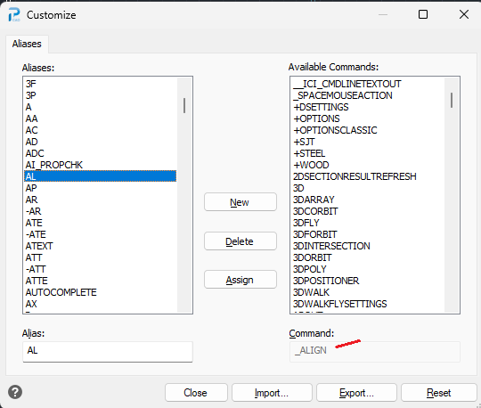Screen dimensions: 481x408
Task: Click the application logo in title bar
Action: coord(13,15)
